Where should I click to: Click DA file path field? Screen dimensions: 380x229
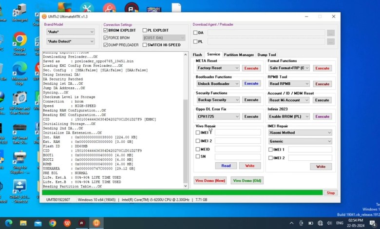coord(266,33)
